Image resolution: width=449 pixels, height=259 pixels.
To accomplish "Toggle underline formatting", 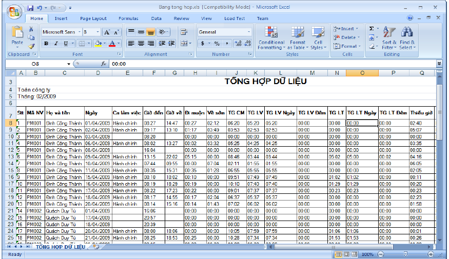I will coord(66,44).
